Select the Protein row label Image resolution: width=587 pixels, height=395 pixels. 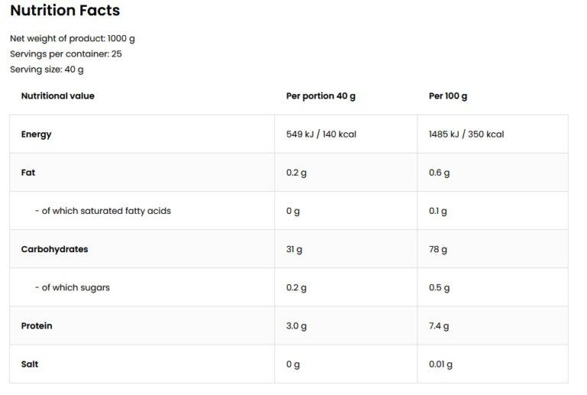pyautogui.click(x=37, y=325)
